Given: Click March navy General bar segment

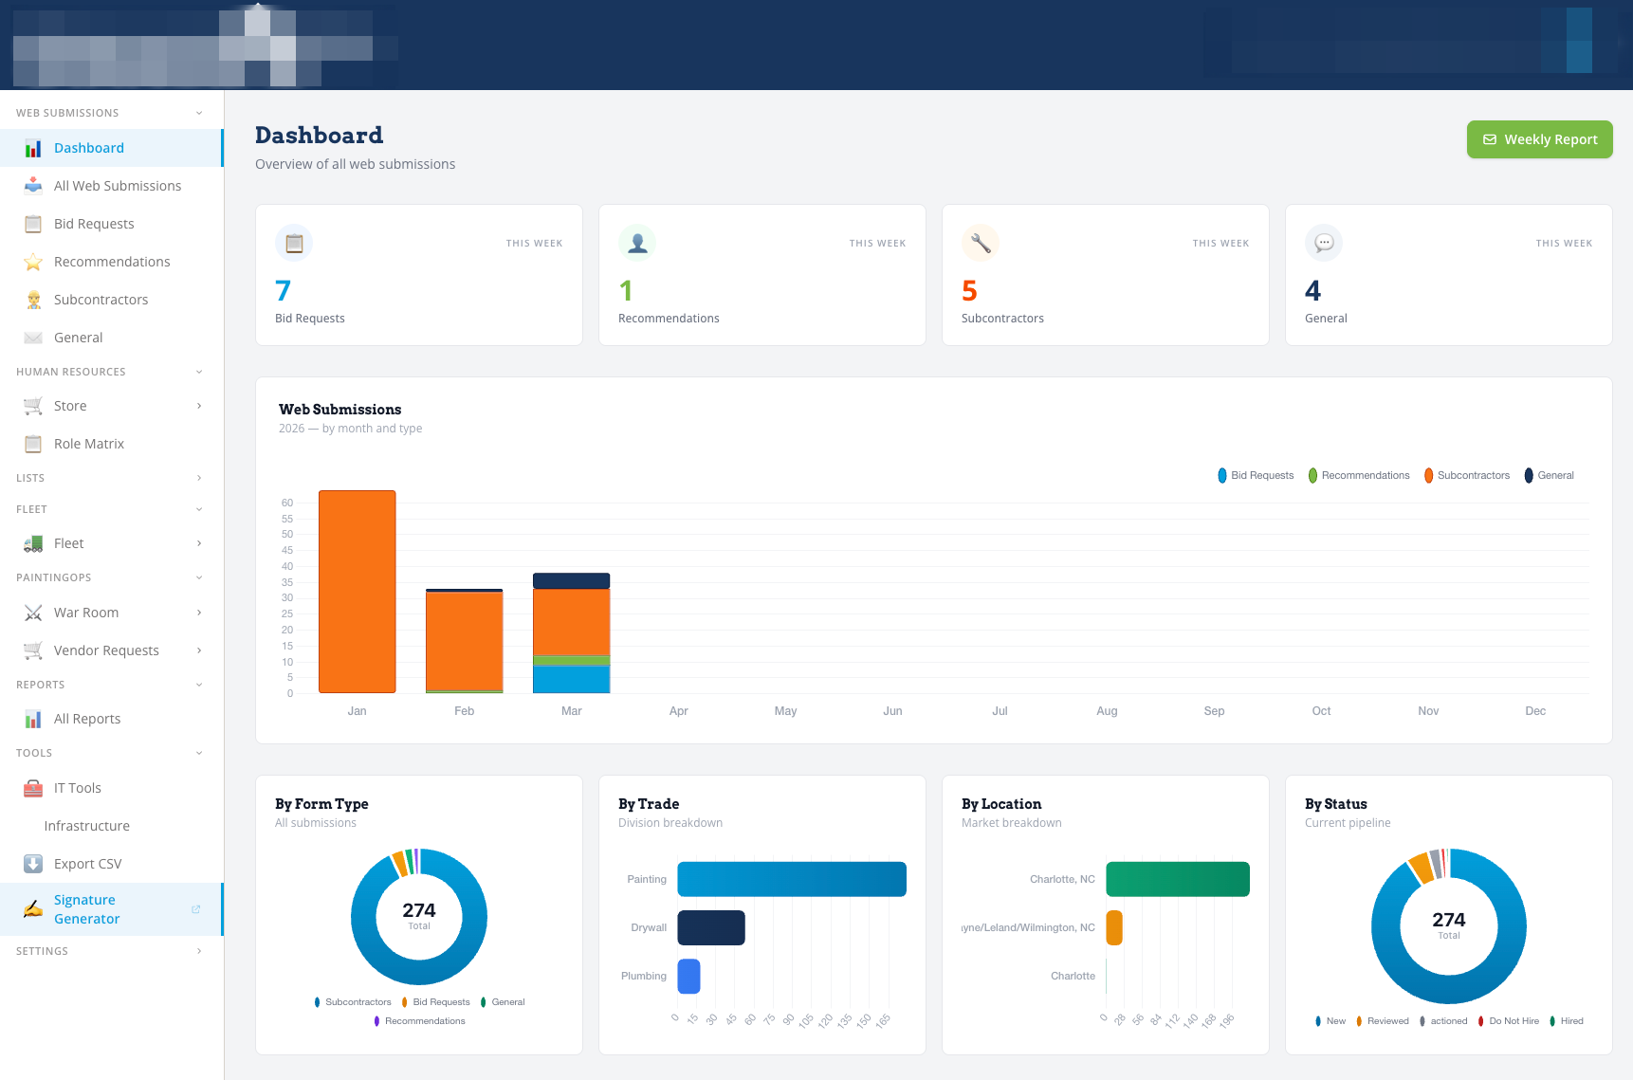Looking at the screenshot, I should tap(572, 580).
